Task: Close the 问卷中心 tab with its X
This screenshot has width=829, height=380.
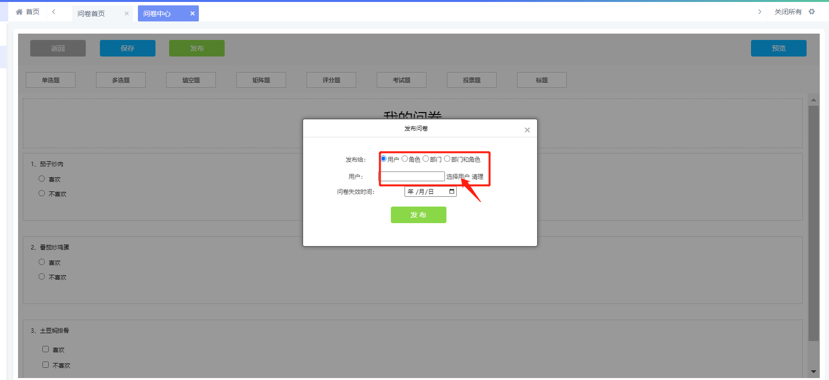Action: click(193, 14)
